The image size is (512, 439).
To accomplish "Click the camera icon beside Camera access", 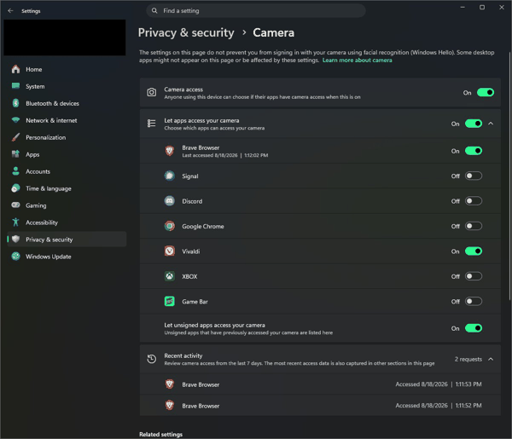I will [x=152, y=92].
